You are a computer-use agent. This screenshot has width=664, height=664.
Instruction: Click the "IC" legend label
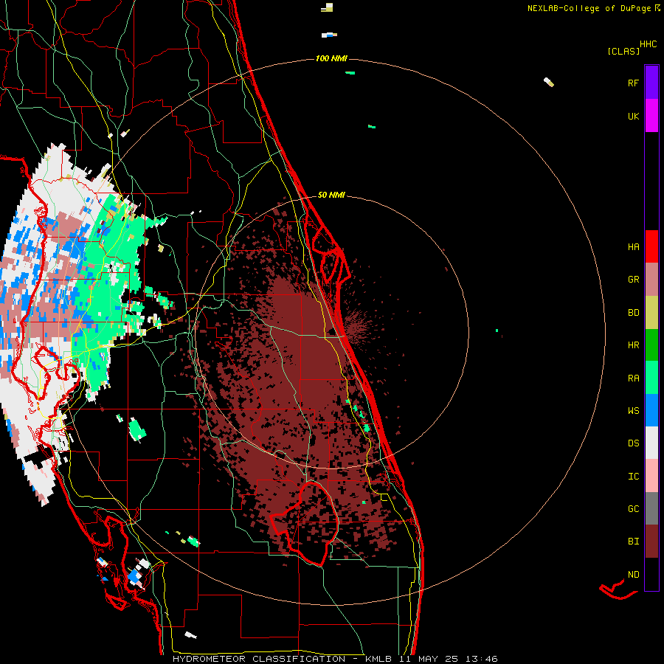pos(633,477)
